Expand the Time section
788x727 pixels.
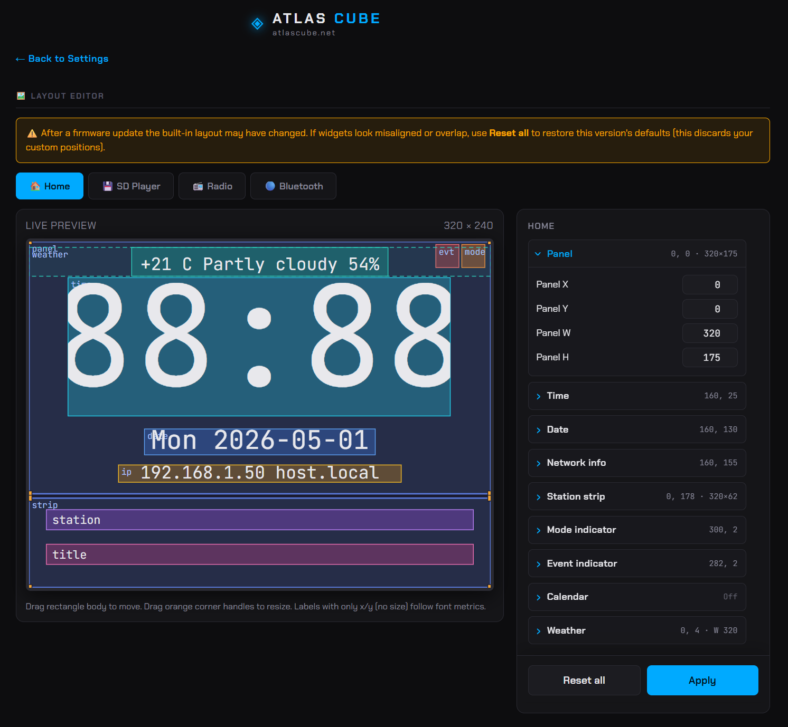coord(637,396)
